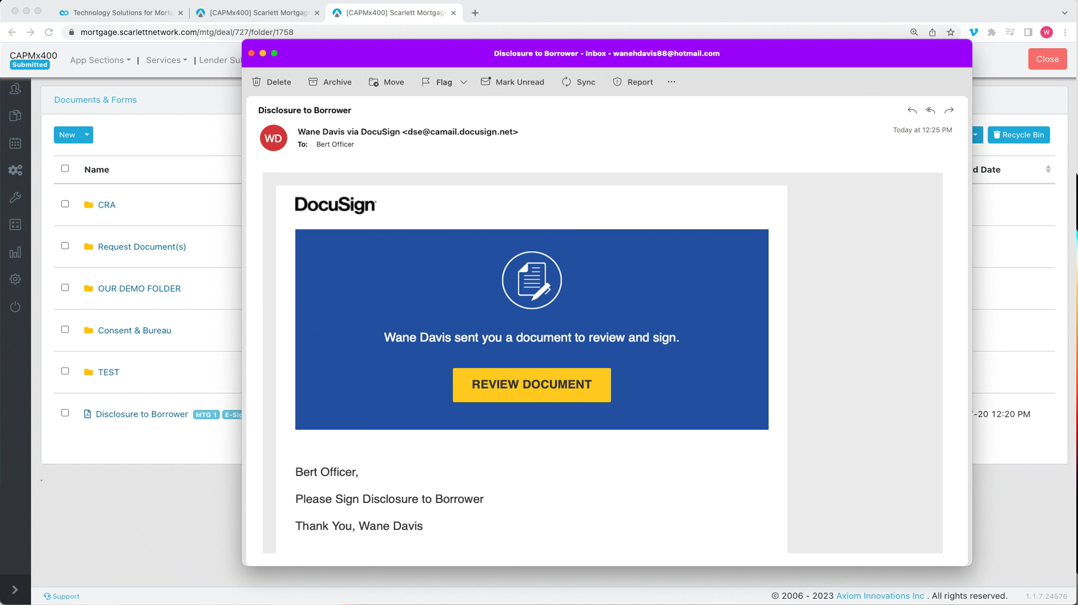Reload the page in browser

pyautogui.click(x=49, y=32)
